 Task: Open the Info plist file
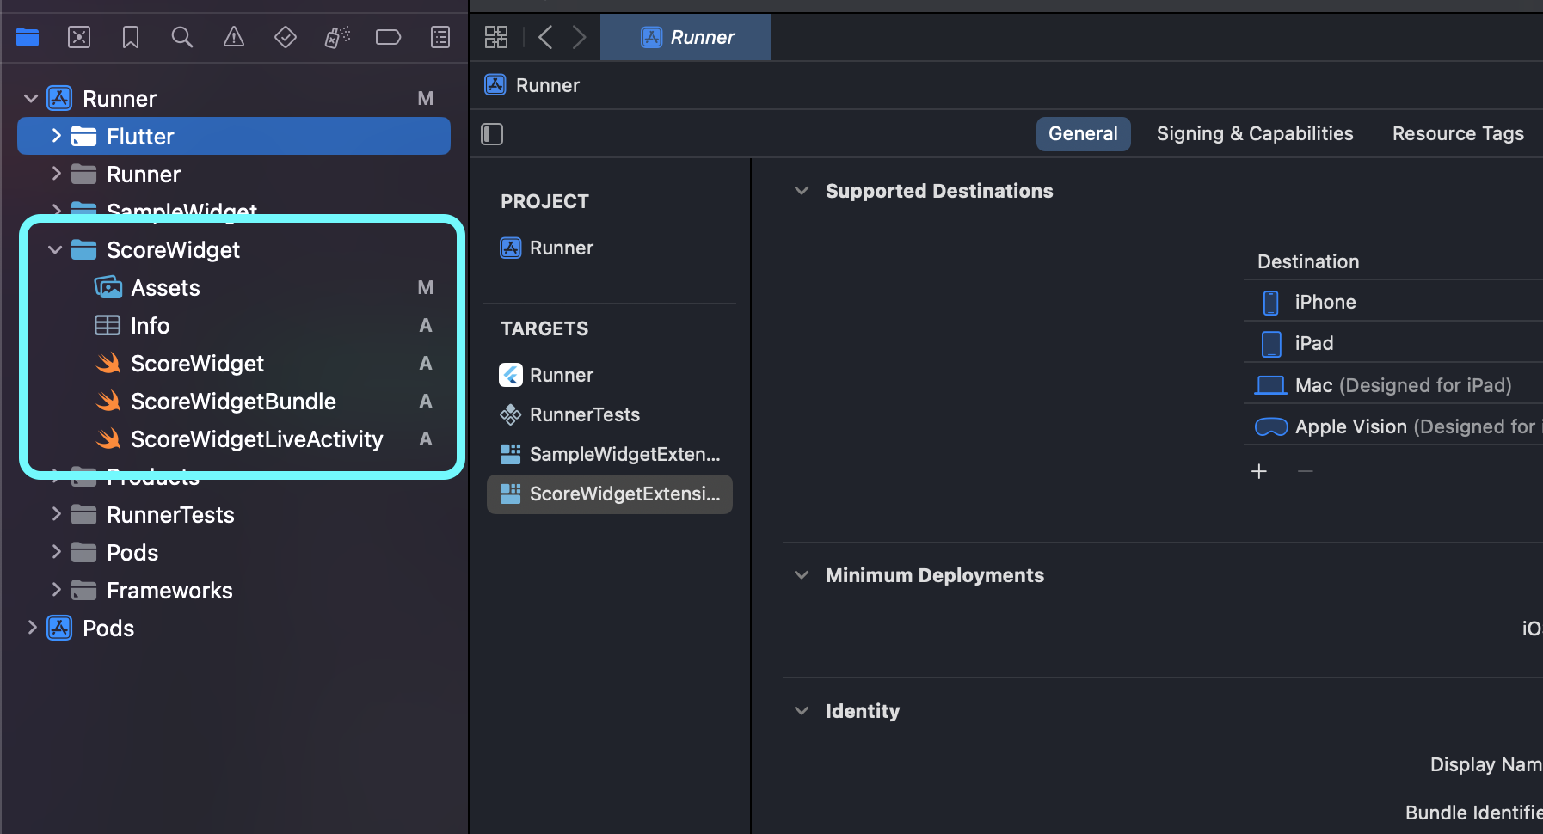click(234, 325)
